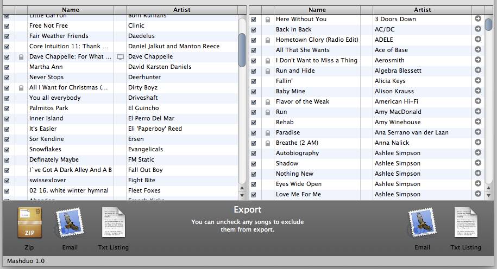Image resolution: width=497 pixels, height=269 pixels.
Task: Select the Baby Mine row
Action: click(291, 91)
